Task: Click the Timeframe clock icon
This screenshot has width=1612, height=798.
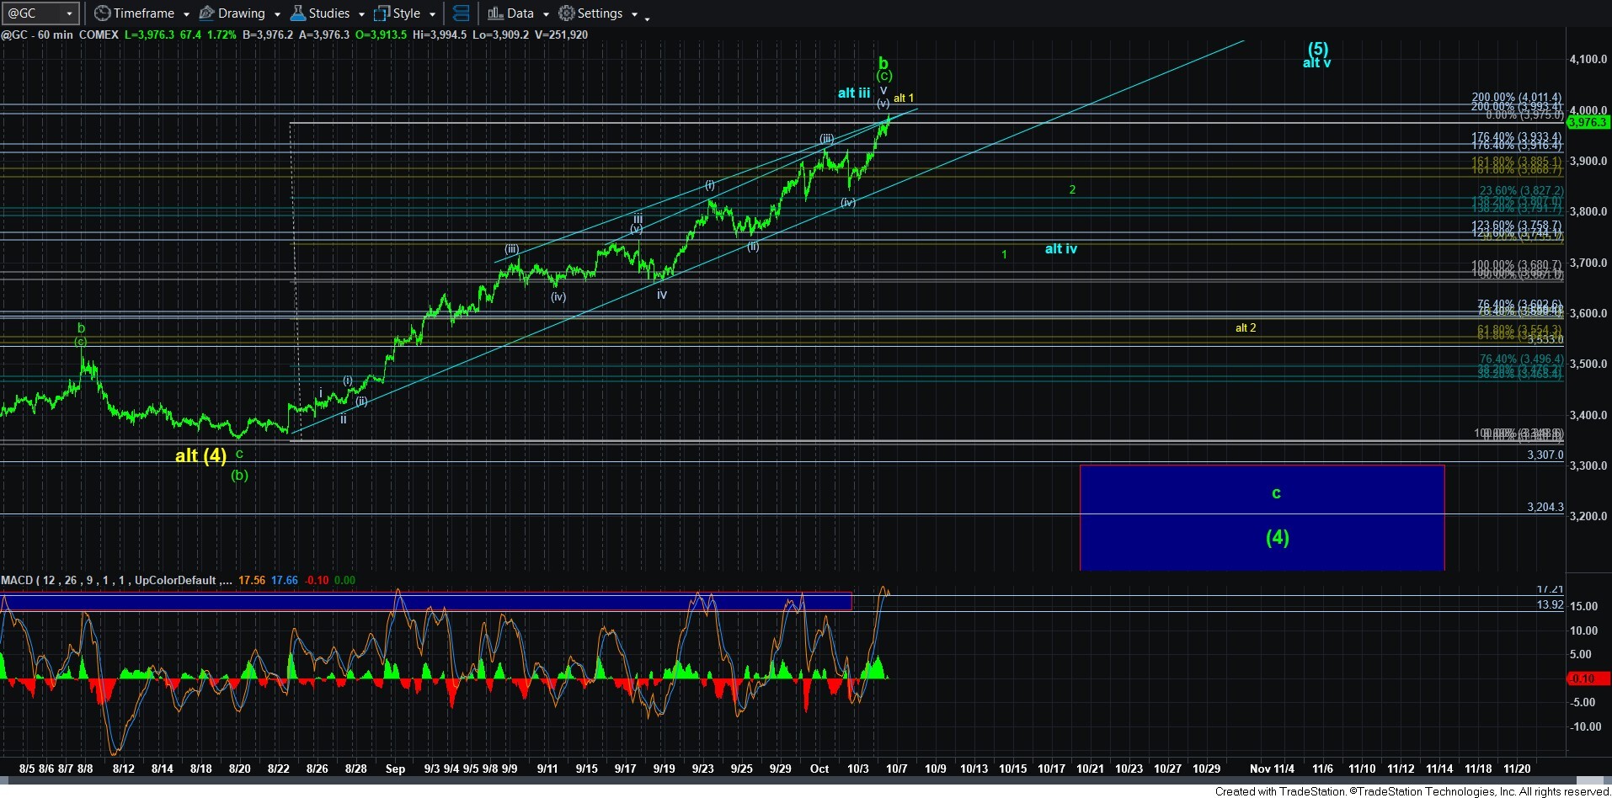Action: (102, 13)
